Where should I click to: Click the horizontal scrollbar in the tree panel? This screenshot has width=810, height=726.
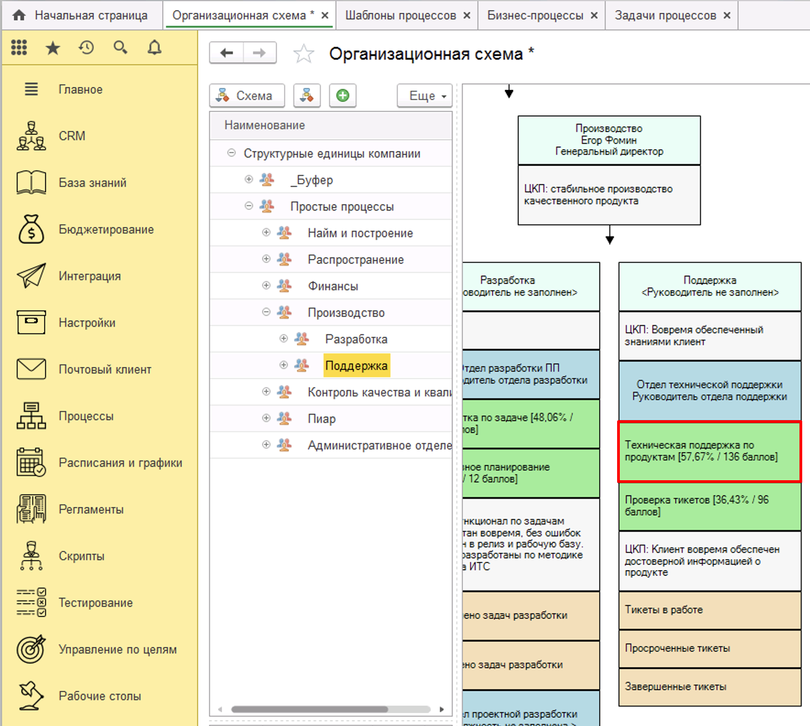click(310, 710)
